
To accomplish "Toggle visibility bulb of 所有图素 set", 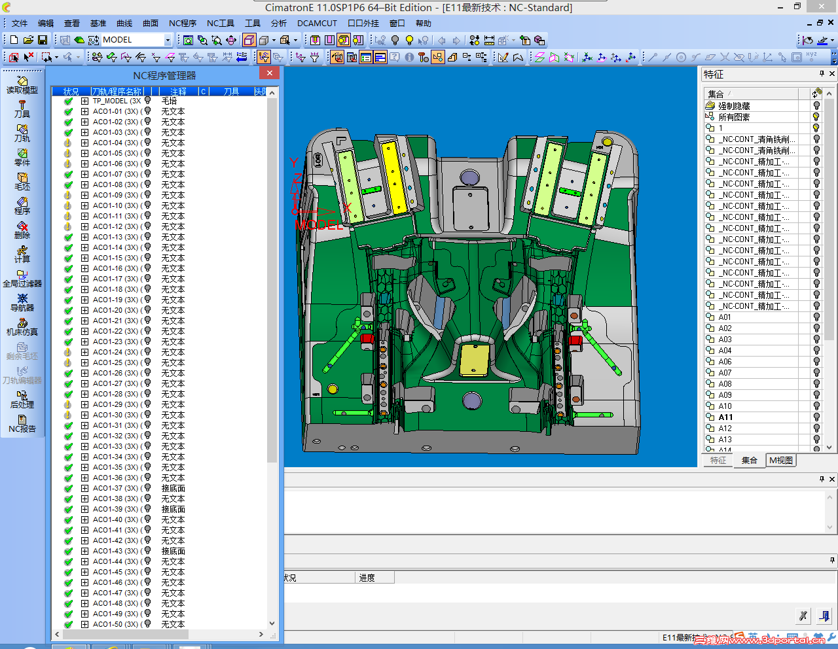I will coord(816,117).
